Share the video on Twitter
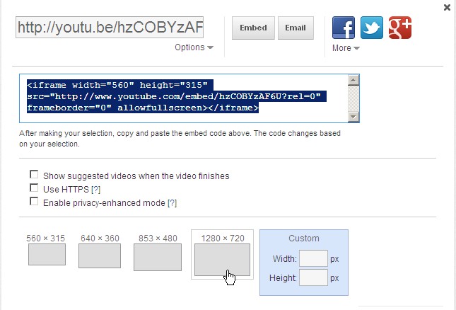The image size is (456, 310). pyautogui.click(x=372, y=28)
